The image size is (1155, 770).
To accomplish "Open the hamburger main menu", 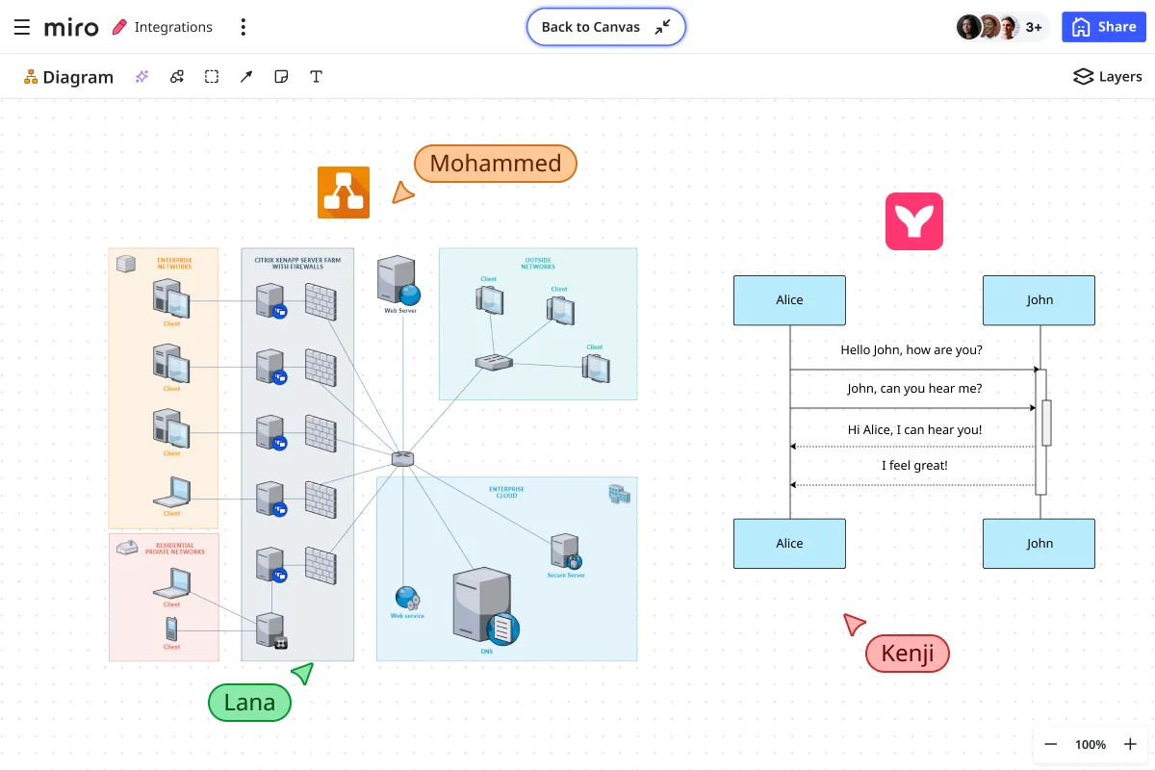I will [22, 27].
